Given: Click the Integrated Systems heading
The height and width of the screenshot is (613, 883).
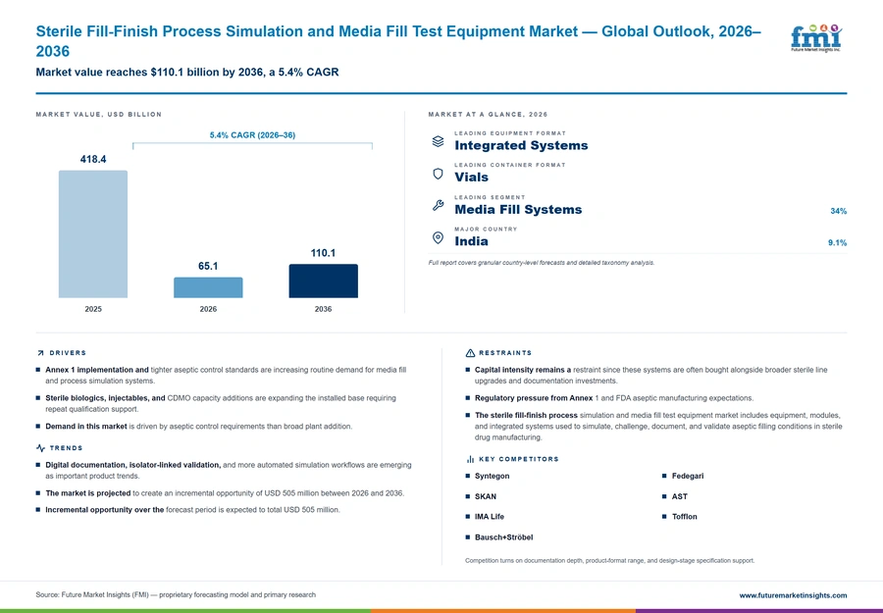Looking at the screenshot, I should [x=521, y=145].
